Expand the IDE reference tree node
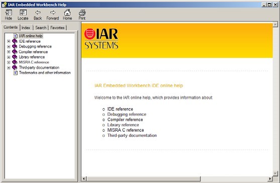 click(x=9, y=41)
